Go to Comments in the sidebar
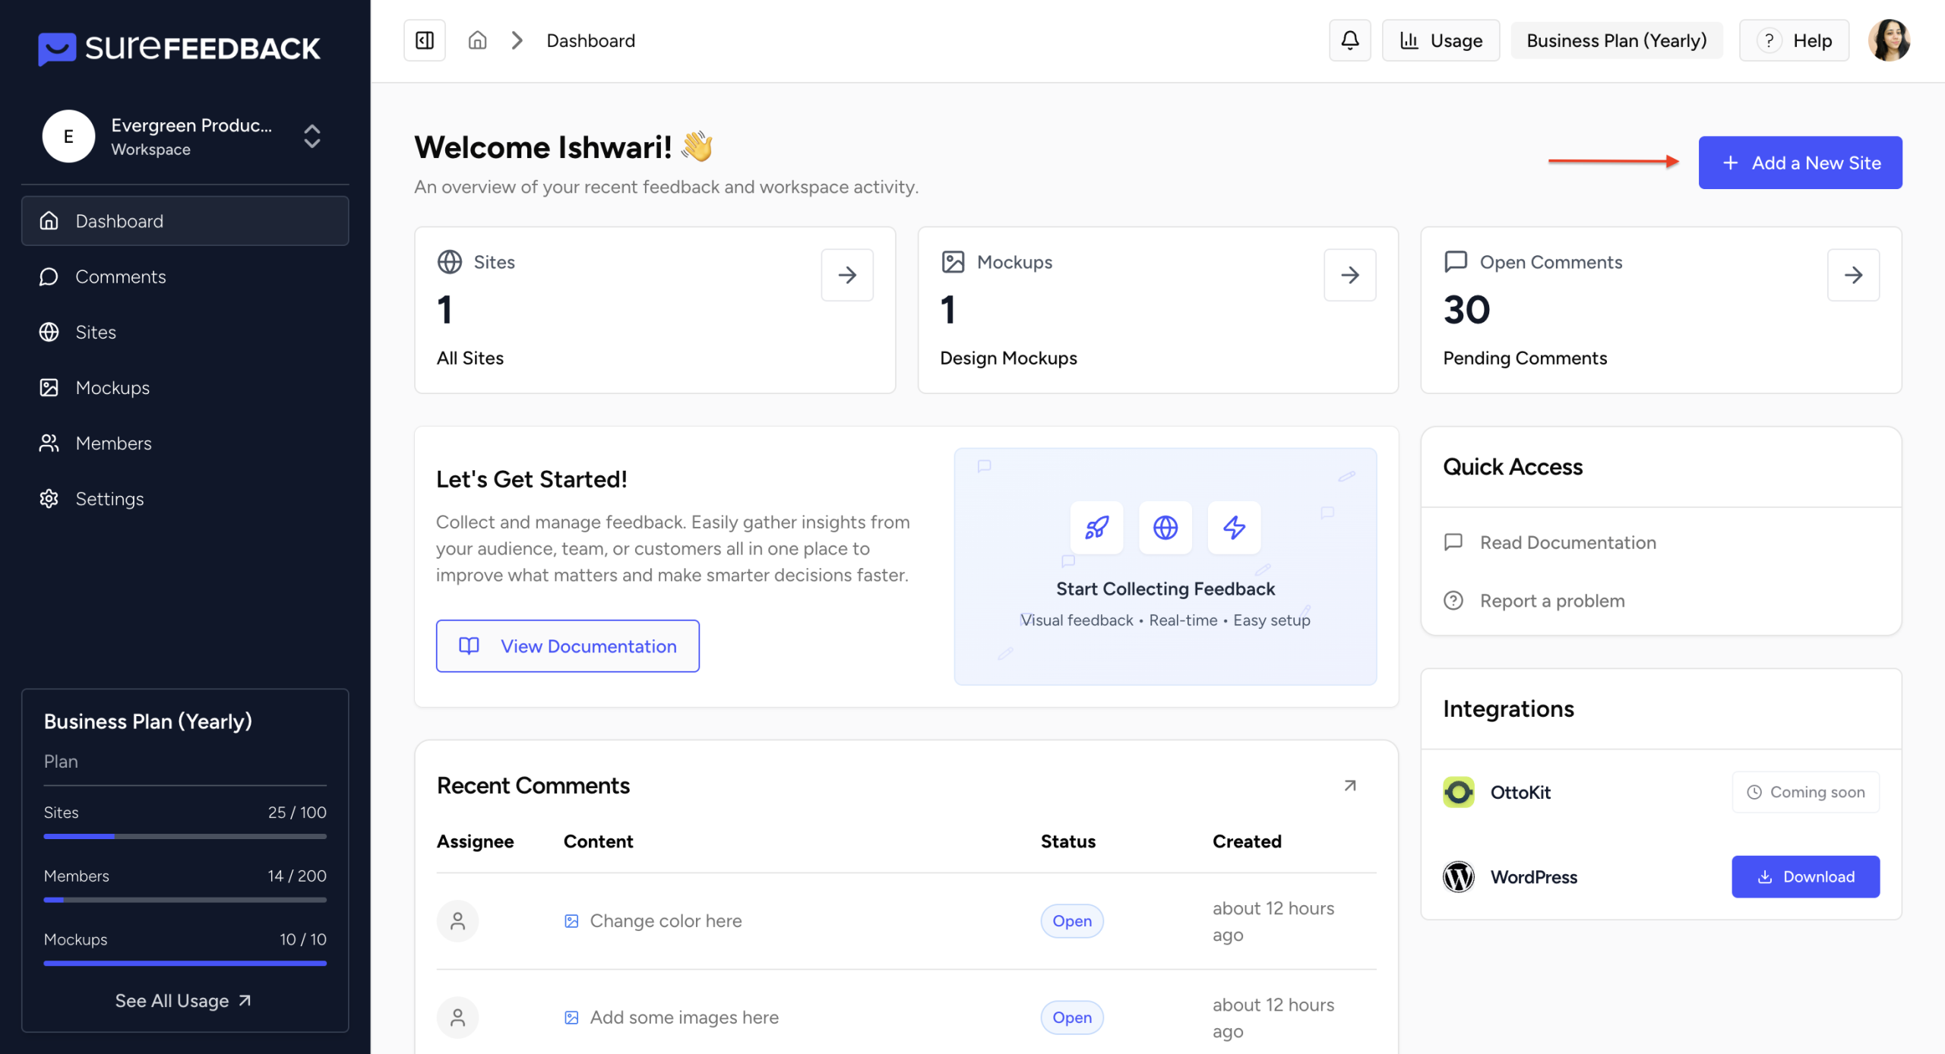The height and width of the screenshot is (1054, 1945). point(120,276)
